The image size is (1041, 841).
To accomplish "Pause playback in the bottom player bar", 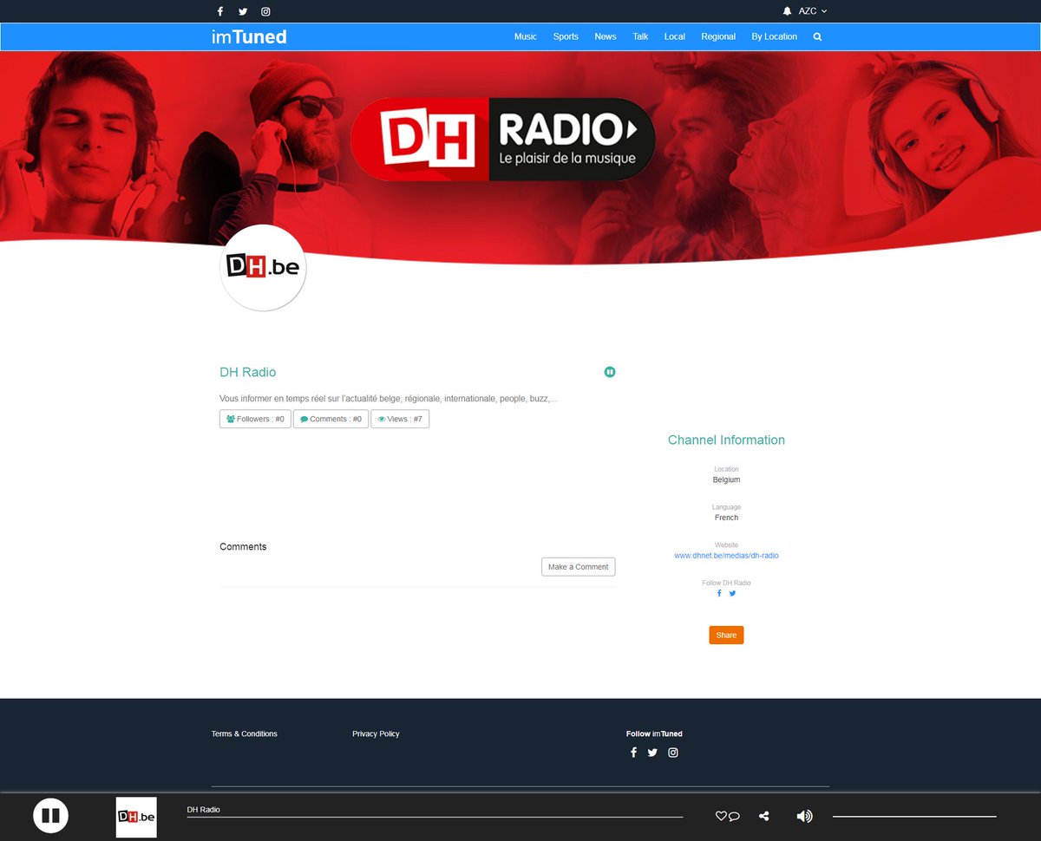I will [x=50, y=816].
